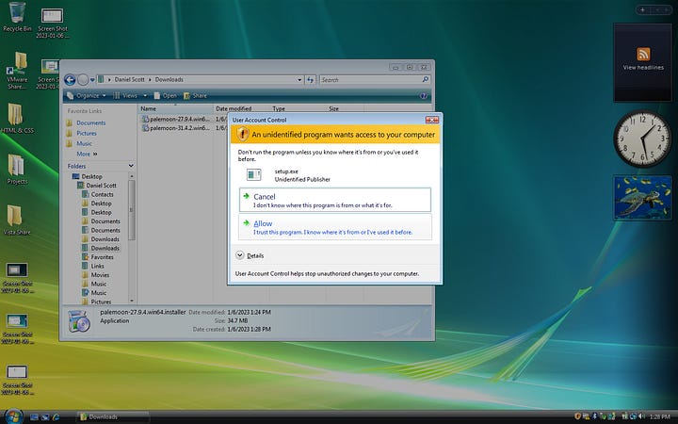Click the Search box in the Downloads window
The image size is (678, 424).
click(x=375, y=79)
